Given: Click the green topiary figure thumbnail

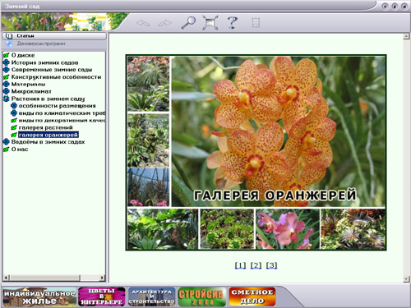Looking at the screenshot, I should (148, 140).
